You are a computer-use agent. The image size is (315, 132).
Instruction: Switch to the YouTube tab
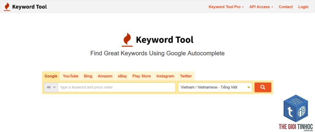tap(70, 76)
